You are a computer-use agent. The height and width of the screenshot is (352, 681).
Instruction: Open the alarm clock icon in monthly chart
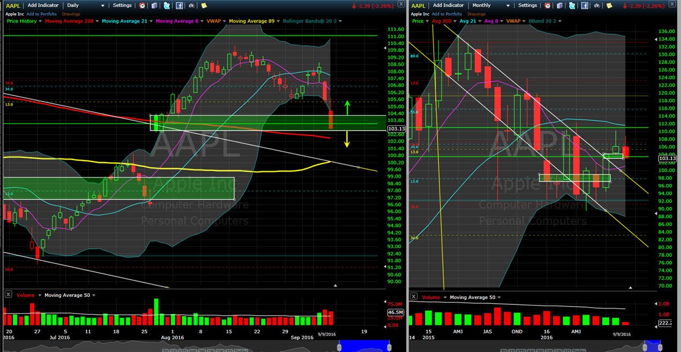click(547, 5)
